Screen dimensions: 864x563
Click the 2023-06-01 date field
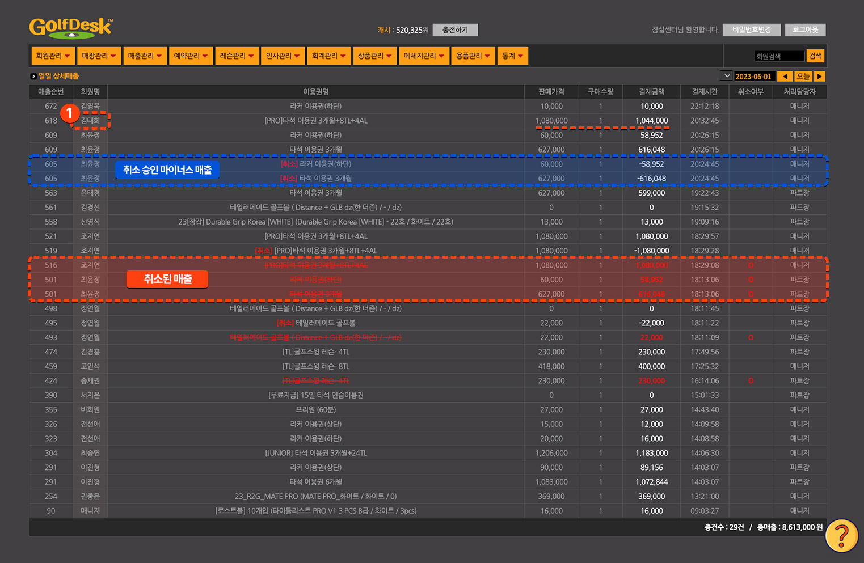[753, 77]
